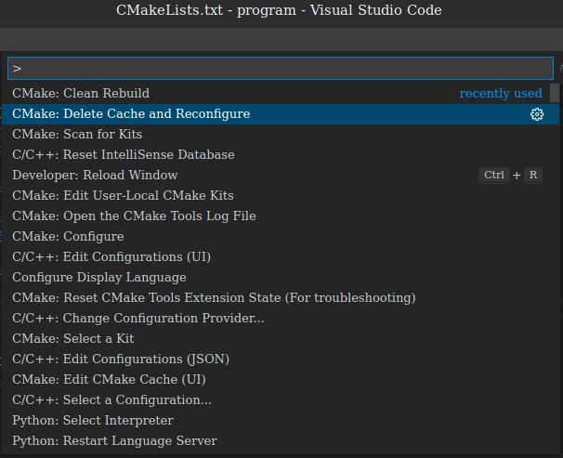Screen dimensions: 563x458
Task: Click the command palette input field
Action: click(x=281, y=68)
